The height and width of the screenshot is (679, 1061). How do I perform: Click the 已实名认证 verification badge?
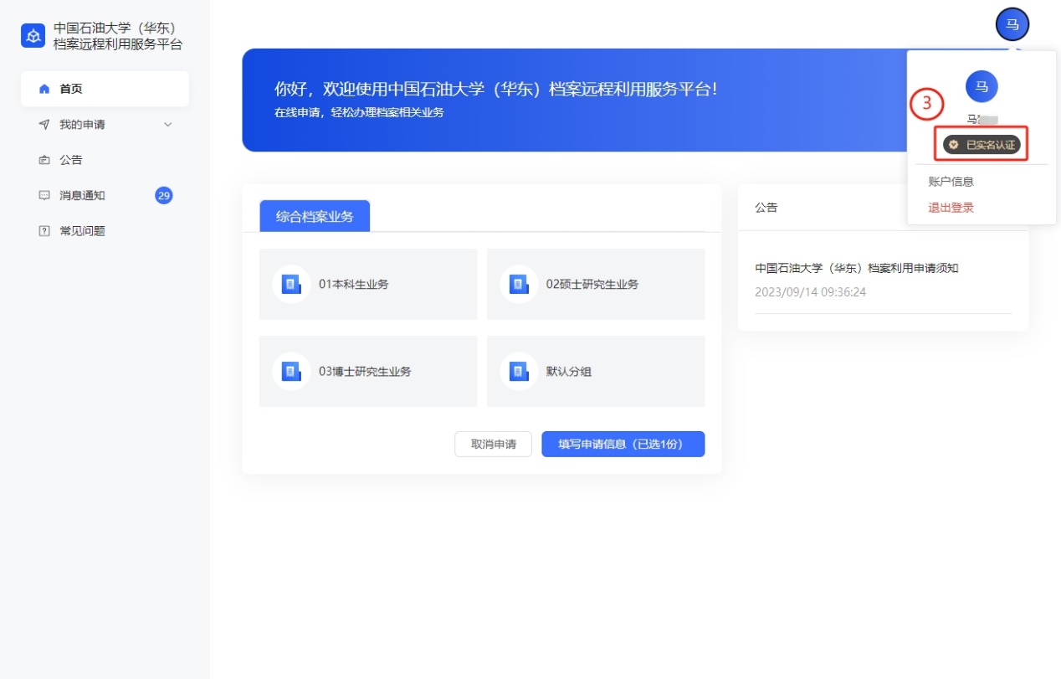point(982,145)
